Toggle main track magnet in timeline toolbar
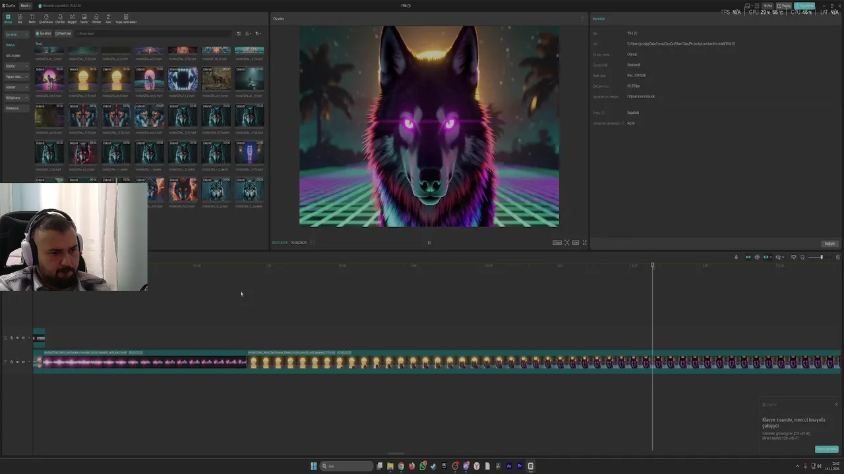Viewport: 844px width, 474px height. point(748,257)
